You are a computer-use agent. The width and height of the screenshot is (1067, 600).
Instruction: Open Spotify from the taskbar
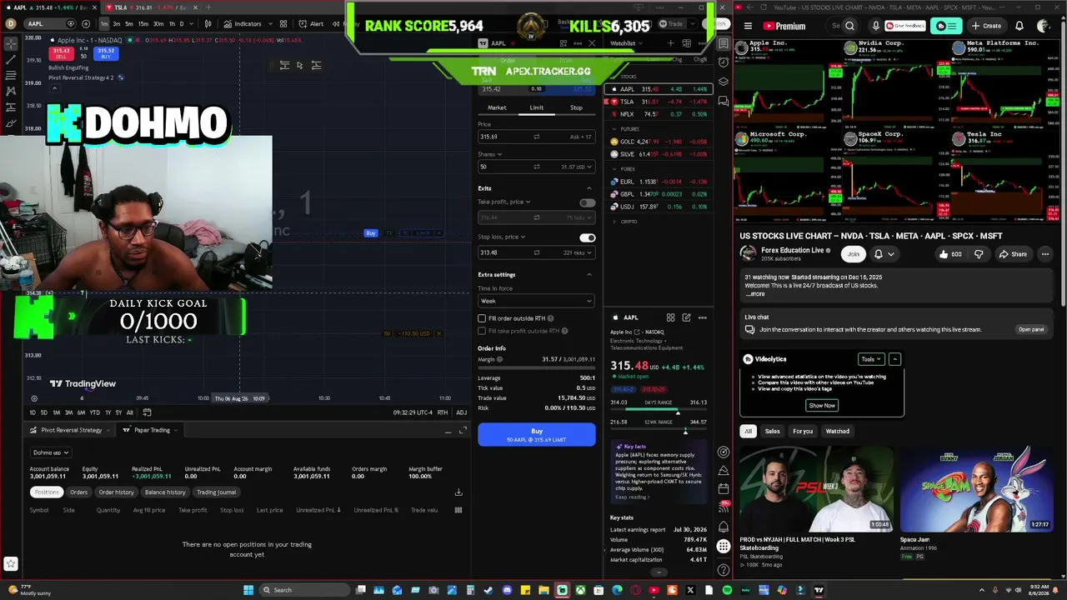(727, 590)
